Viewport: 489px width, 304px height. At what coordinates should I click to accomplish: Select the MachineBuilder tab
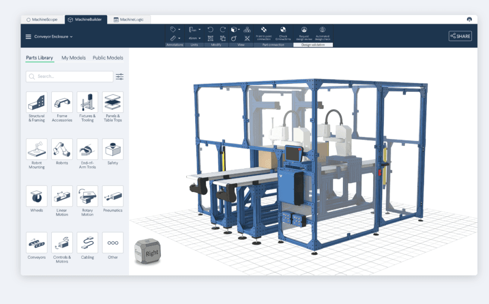click(86, 20)
